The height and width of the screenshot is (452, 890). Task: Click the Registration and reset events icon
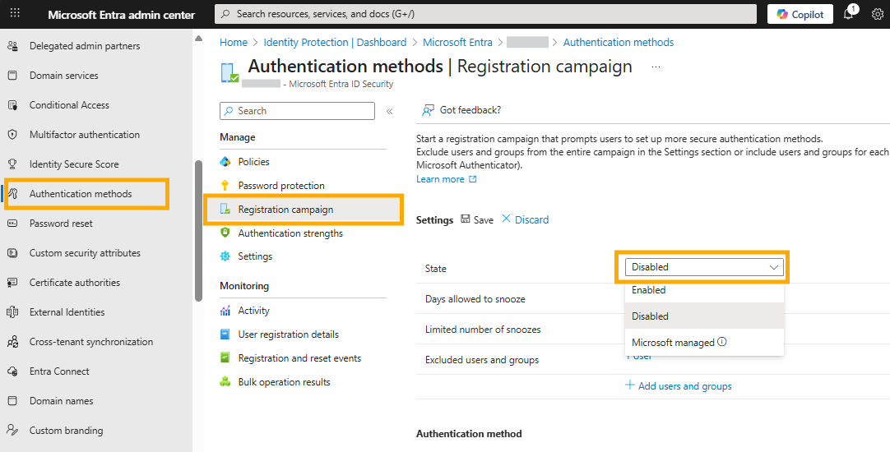[x=225, y=357]
